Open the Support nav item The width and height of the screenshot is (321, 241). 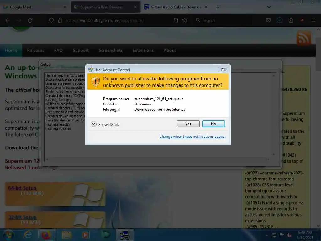[x=81, y=51]
